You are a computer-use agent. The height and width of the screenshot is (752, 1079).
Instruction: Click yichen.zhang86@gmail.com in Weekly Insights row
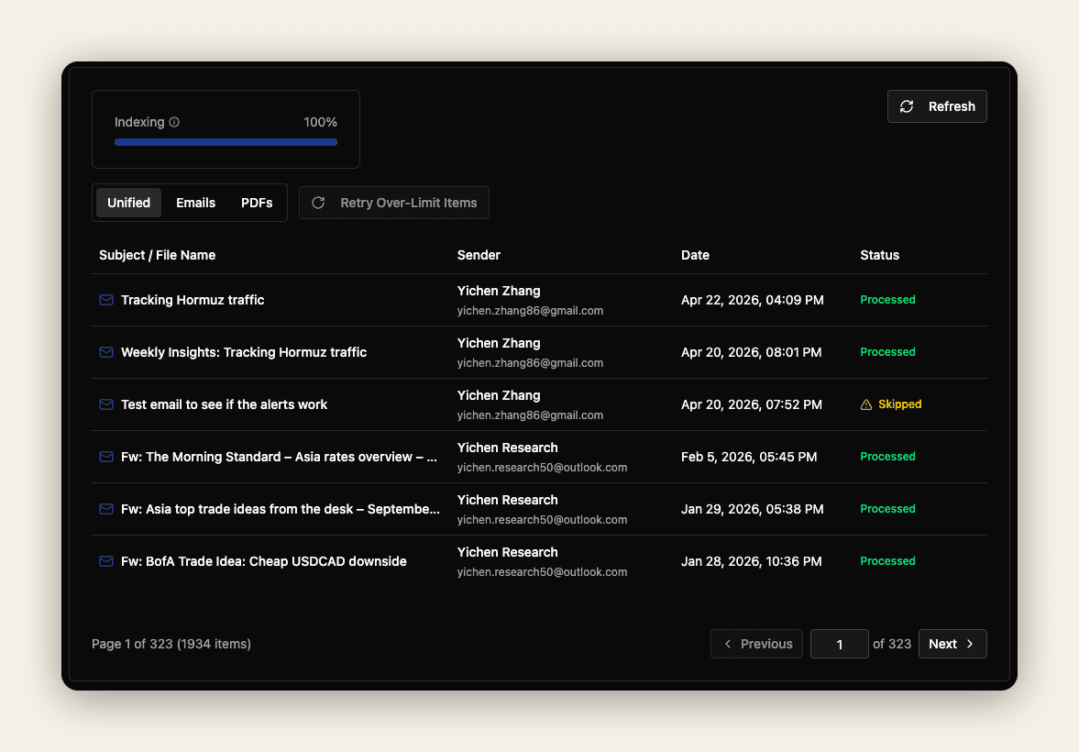530,363
